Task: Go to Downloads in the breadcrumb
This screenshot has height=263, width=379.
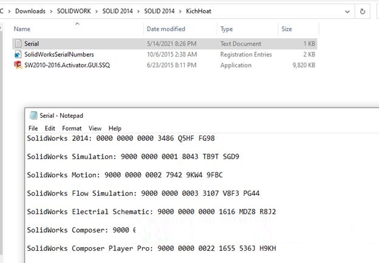Action: (x=30, y=11)
